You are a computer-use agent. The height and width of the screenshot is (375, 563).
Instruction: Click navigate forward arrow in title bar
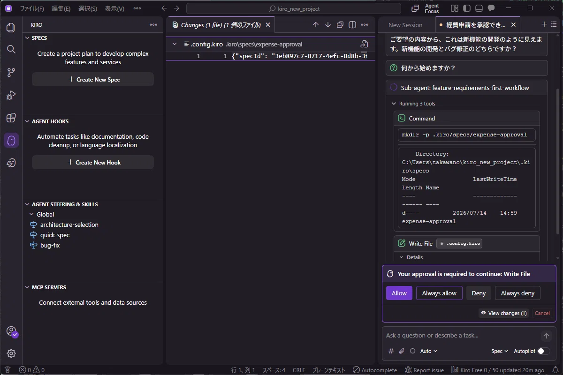click(176, 8)
